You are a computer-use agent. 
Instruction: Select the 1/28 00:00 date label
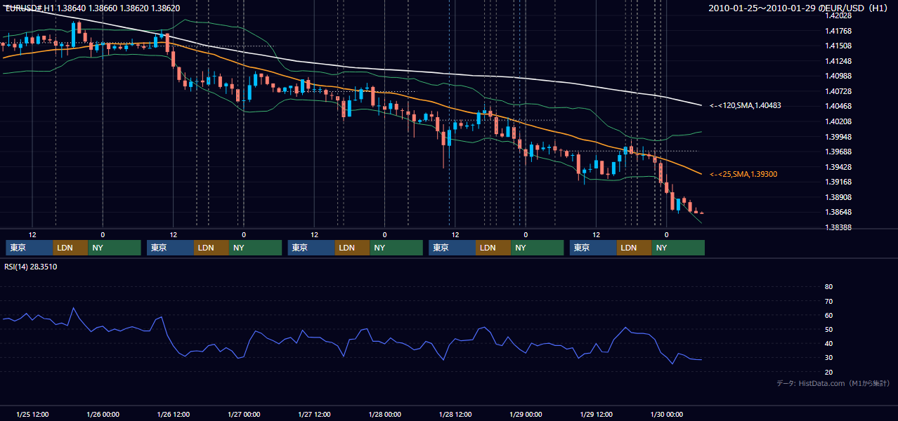click(384, 415)
